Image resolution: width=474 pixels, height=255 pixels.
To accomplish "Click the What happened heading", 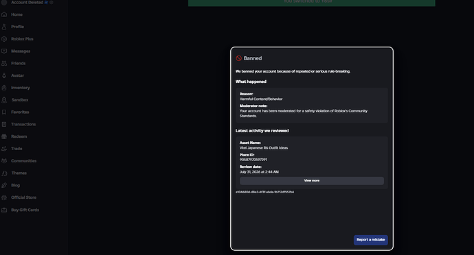I will pyautogui.click(x=251, y=82).
